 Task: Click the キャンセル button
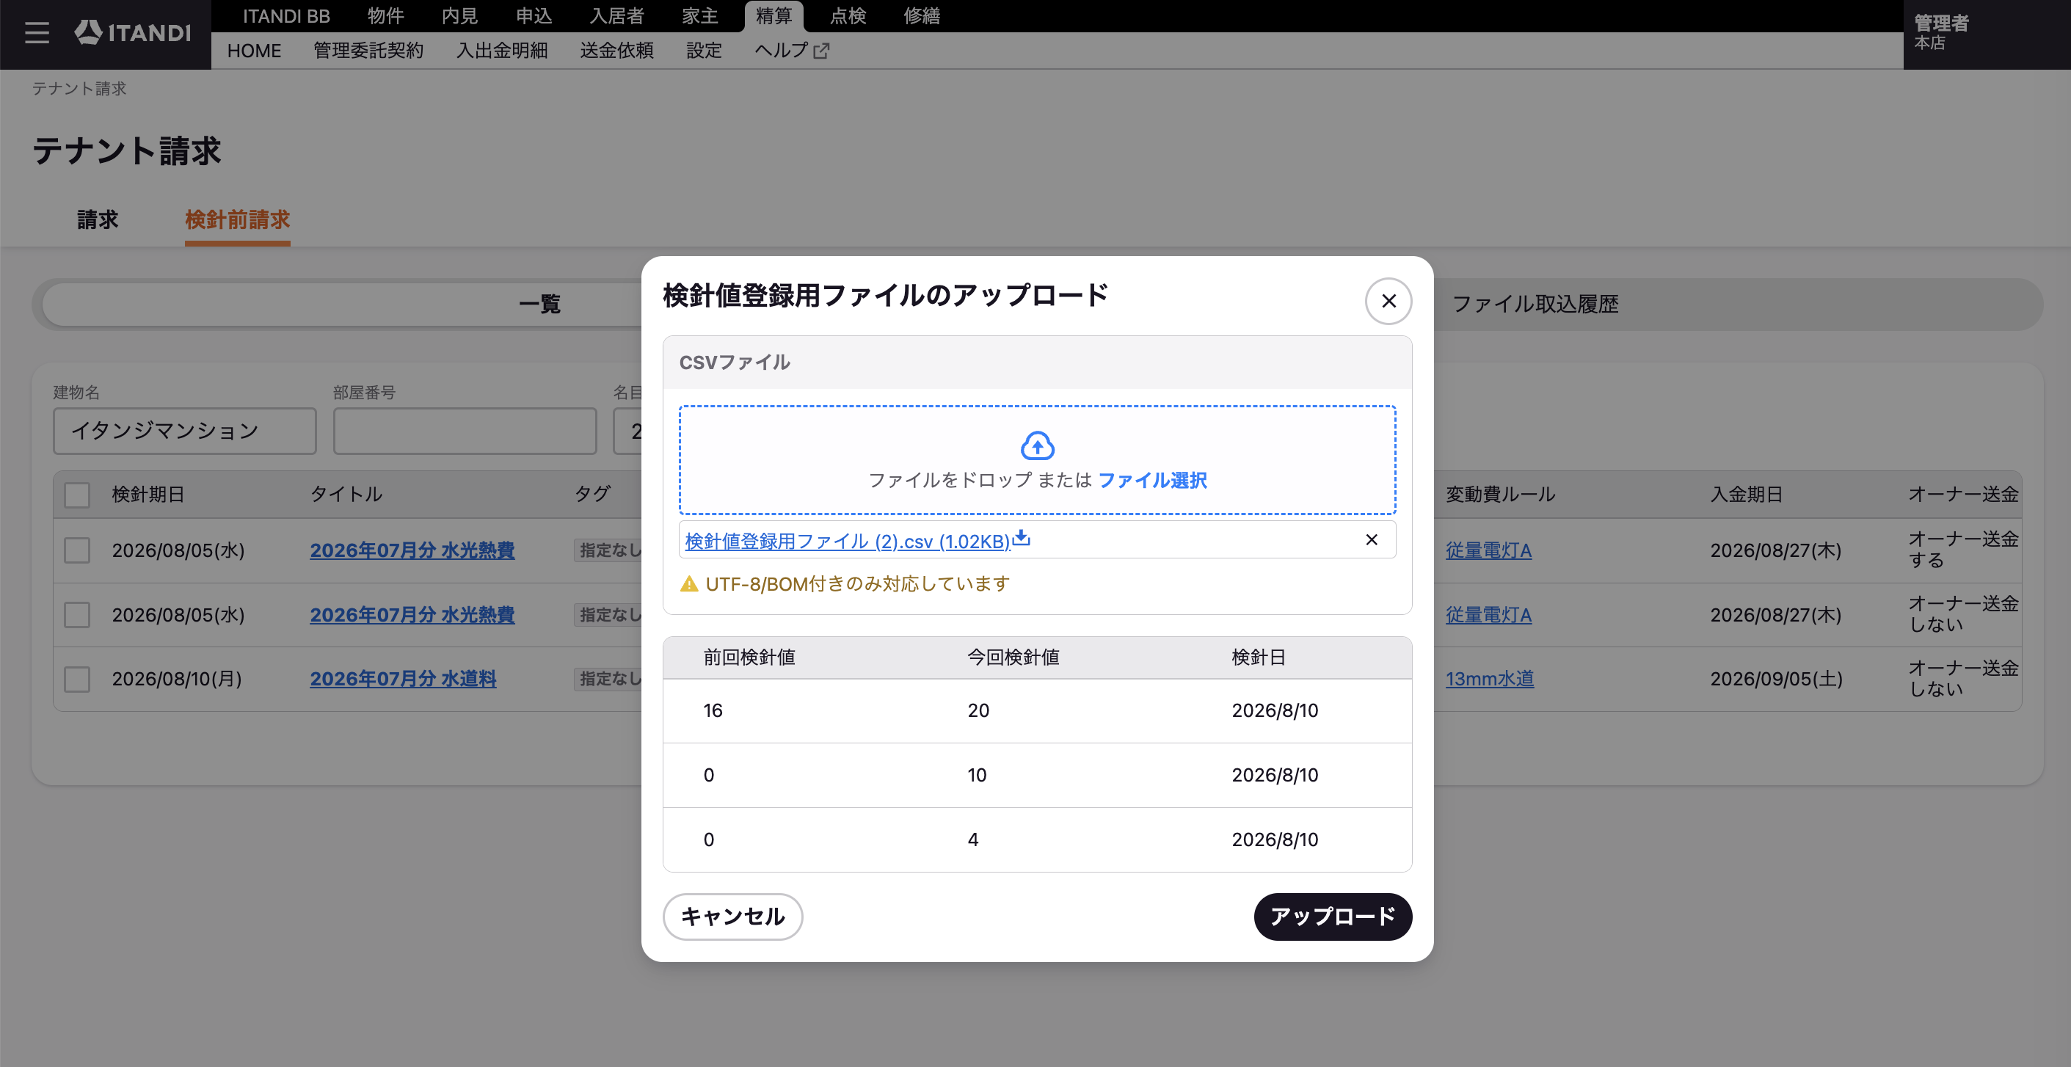(x=732, y=917)
